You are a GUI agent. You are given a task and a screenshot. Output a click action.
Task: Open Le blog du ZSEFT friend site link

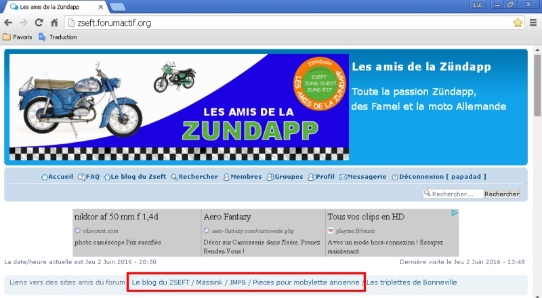[x=161, y=282]
